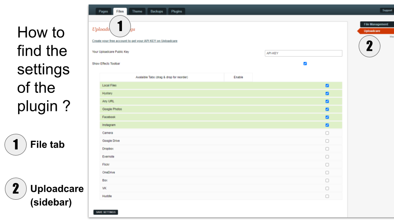Click the Huddle row label

pos(107,196)
